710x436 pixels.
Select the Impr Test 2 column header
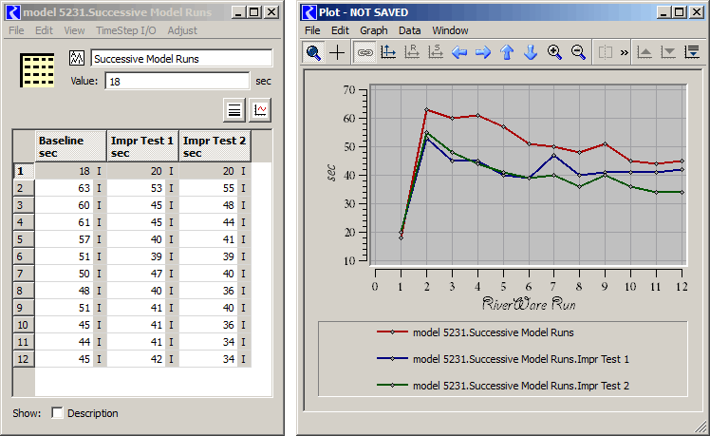pyautogui.click(x=215, y=146)
